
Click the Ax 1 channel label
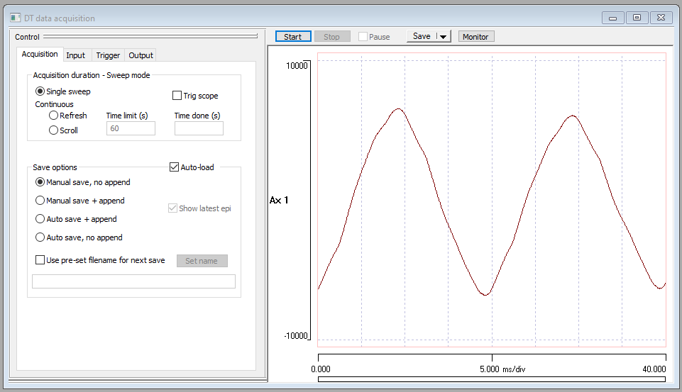279,201
